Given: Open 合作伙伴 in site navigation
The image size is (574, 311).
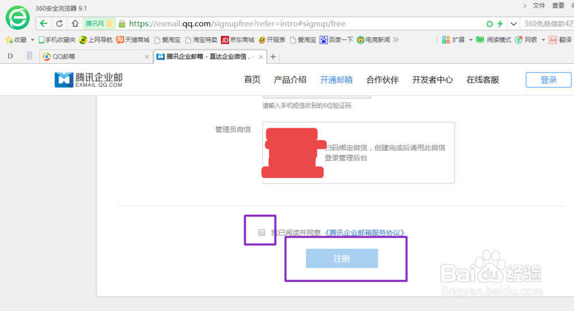Looking at the screenshot, I should pos(382,80).
